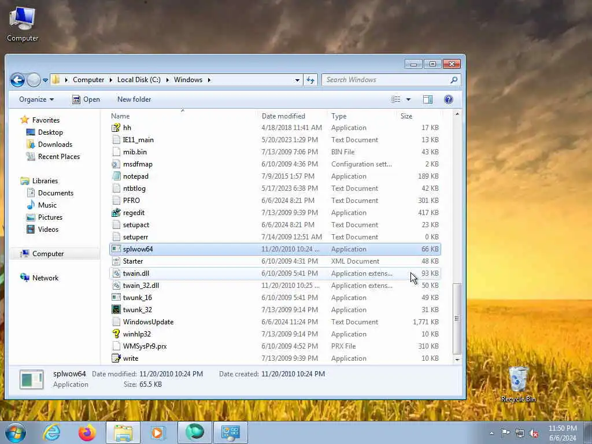This screenshot has height=444, width=592.
Task: Click the blue Help icon
Action: (x=448, y=99)
